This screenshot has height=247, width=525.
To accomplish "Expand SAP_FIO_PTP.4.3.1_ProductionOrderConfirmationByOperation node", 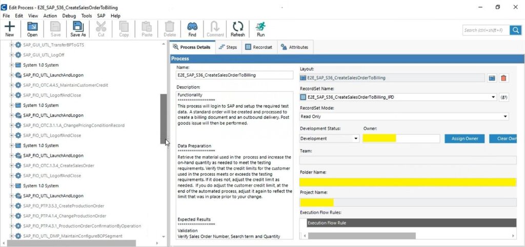I will [12, 226].
